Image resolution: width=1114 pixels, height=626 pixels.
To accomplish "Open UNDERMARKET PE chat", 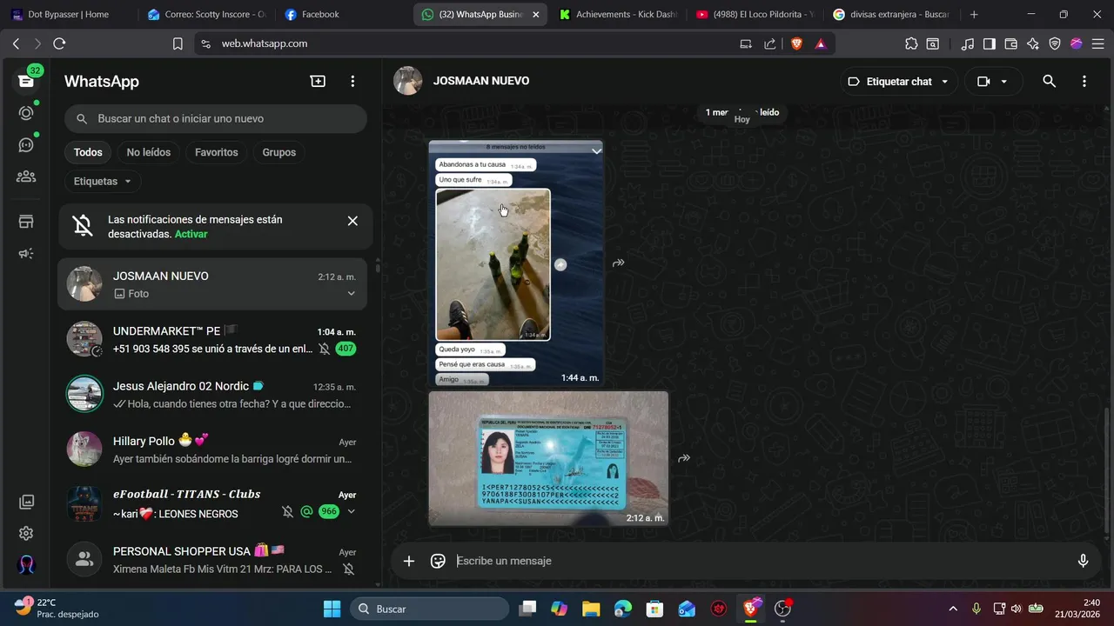I will (212, 340).
